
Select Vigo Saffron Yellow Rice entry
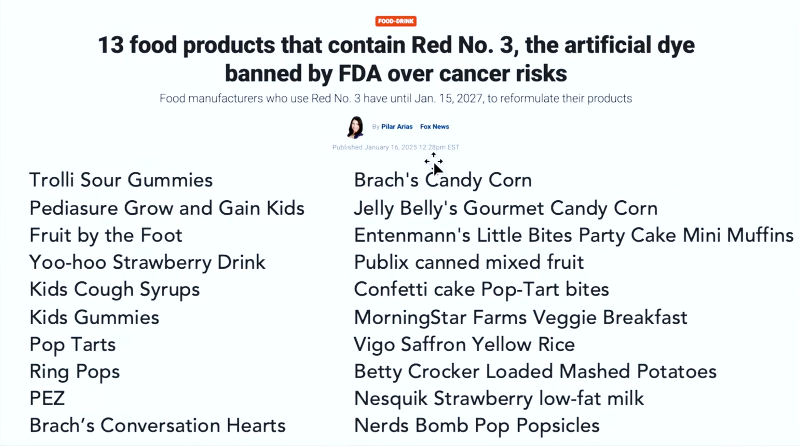coord(464,345)
